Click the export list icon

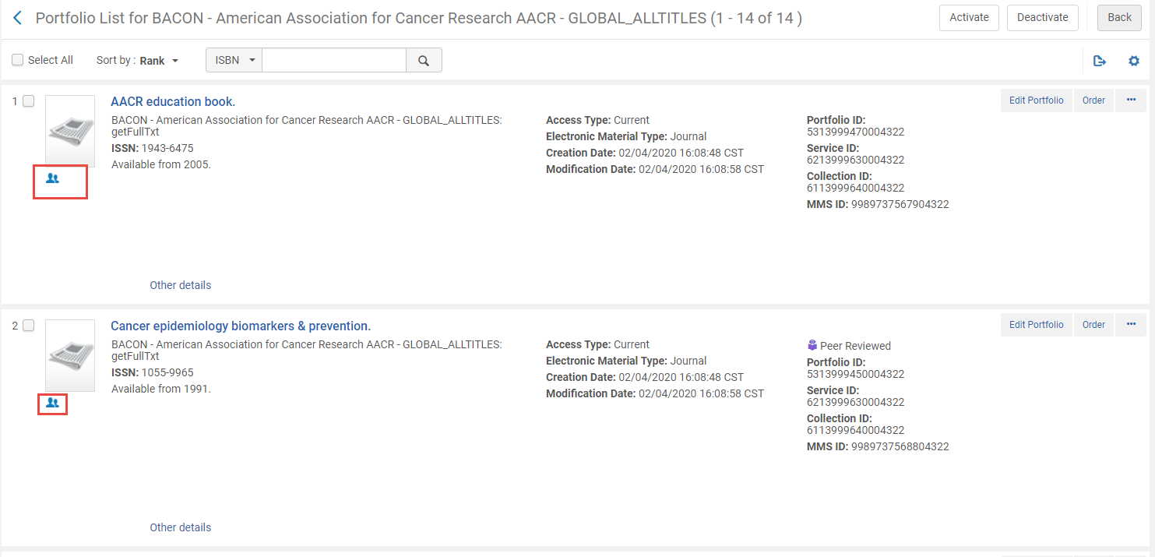click(x=1100, y=61)
